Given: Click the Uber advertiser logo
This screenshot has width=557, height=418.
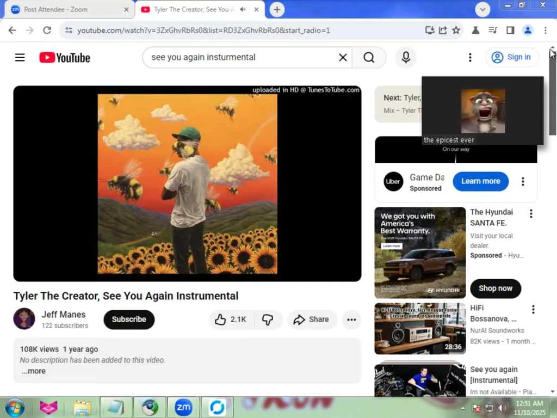Looking at the screenshot, I should (x=393, y=181).
